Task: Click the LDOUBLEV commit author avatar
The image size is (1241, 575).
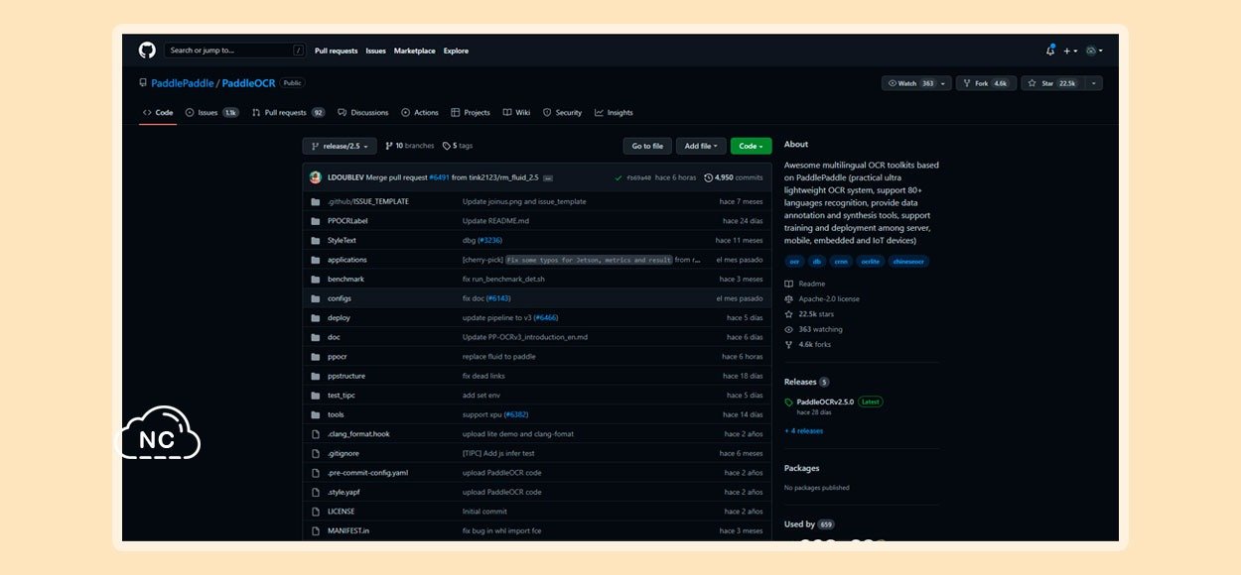Action: coord(316,177)
